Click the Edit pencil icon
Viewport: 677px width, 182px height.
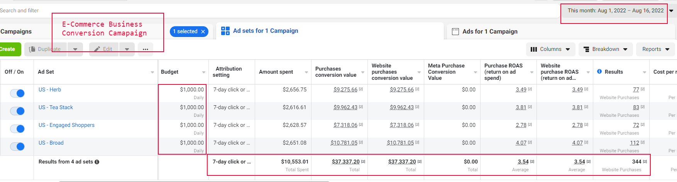pos(98,49)
